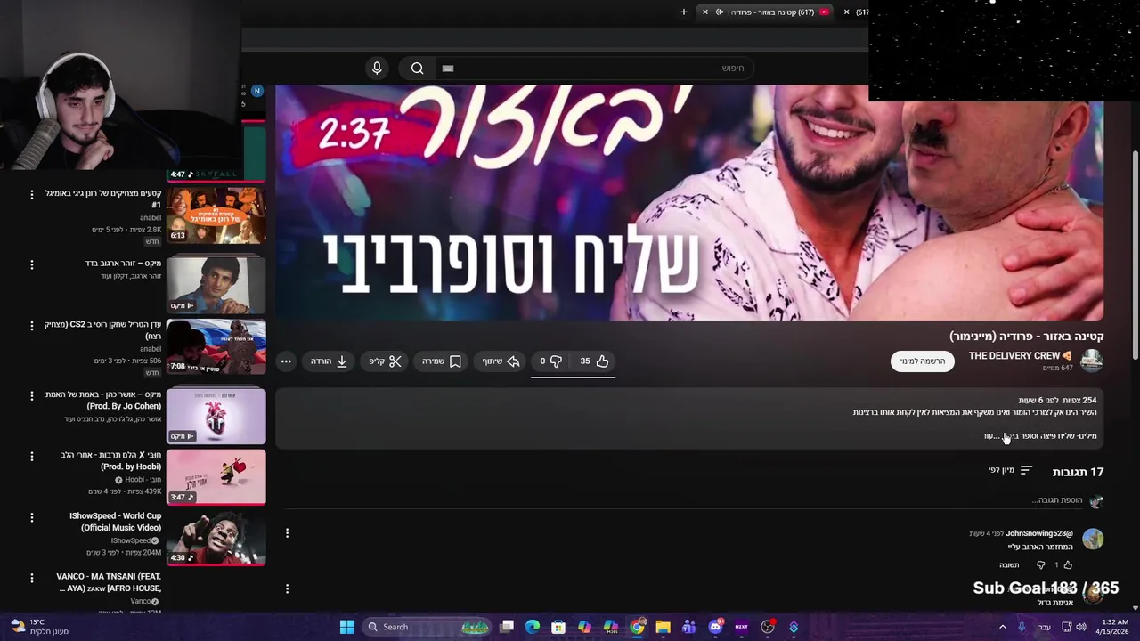Open more actions ellipsis beside download
The image size is (1140, 641).
pyautogui.click(x=286, y=361)
